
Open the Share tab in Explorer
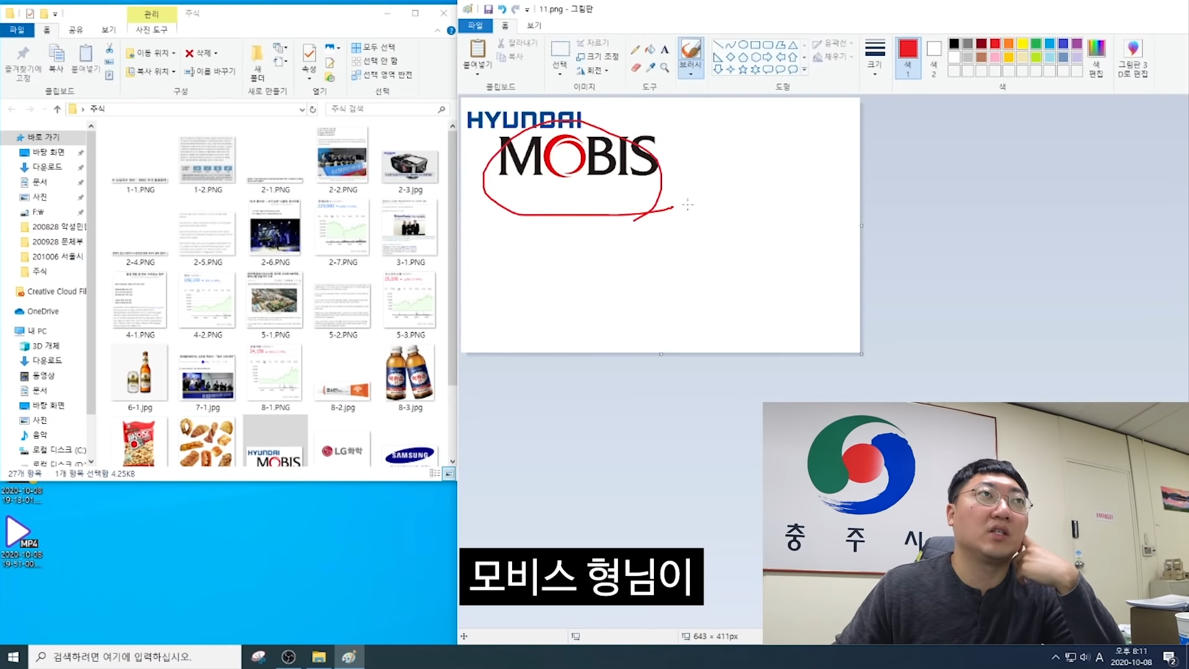pos(76,30)
